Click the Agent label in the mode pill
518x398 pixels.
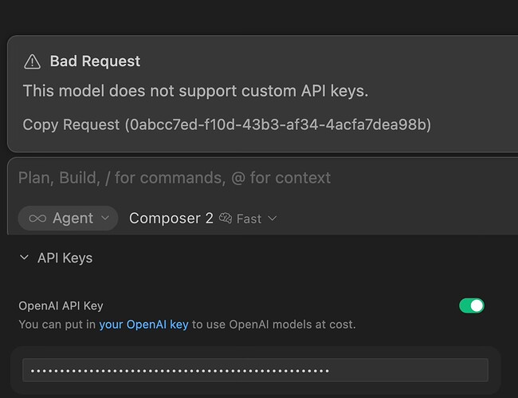(x=73, y=219)
